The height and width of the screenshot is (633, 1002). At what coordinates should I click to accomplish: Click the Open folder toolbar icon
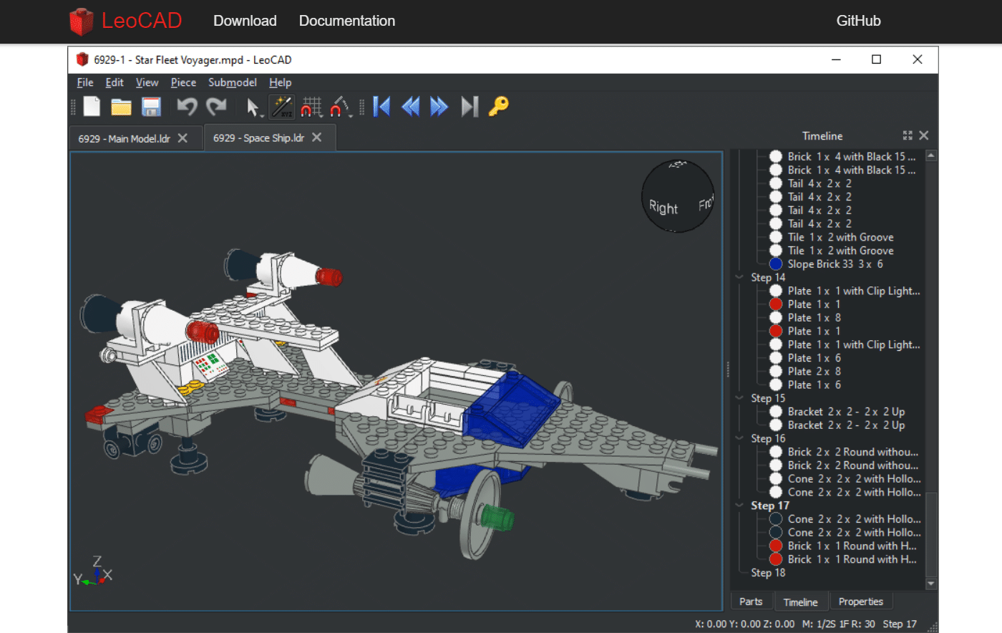click(121, 107)
